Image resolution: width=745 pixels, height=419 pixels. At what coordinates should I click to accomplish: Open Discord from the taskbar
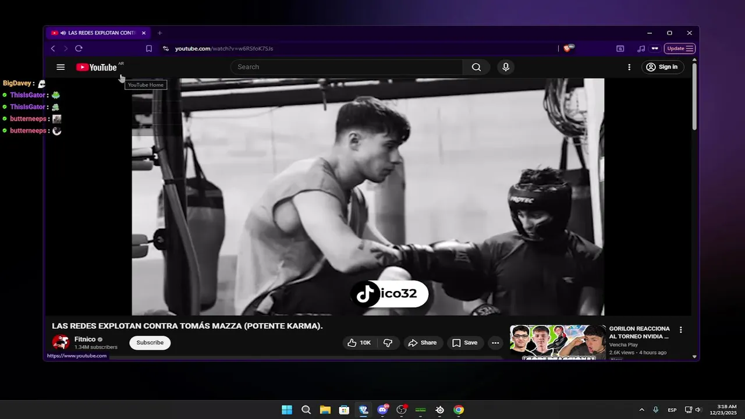tap(382, 410)
